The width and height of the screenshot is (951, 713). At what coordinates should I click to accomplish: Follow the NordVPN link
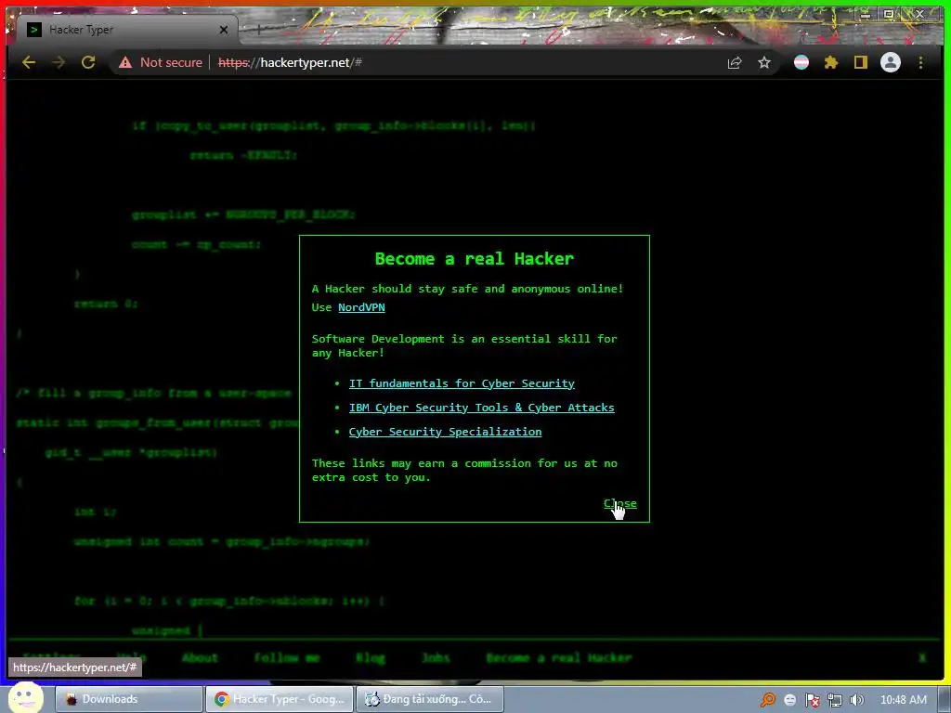361,307
